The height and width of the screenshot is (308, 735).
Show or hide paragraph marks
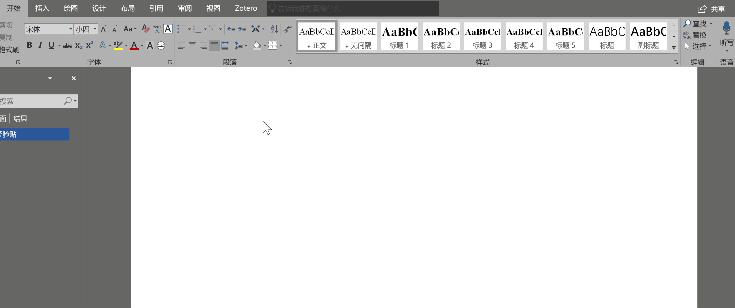287,29
